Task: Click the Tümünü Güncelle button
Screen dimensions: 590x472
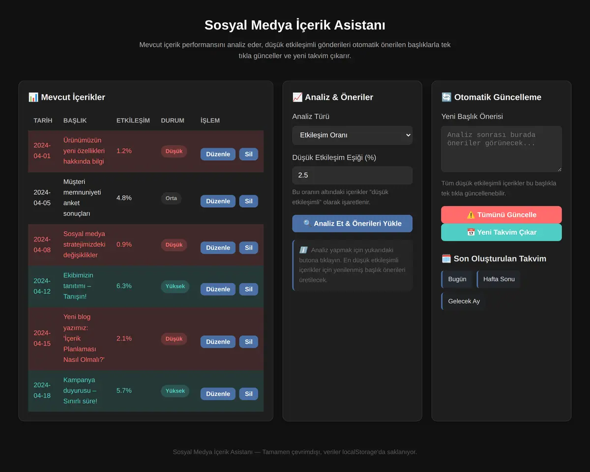Action: pyautogui.click(x=501, y=215)
